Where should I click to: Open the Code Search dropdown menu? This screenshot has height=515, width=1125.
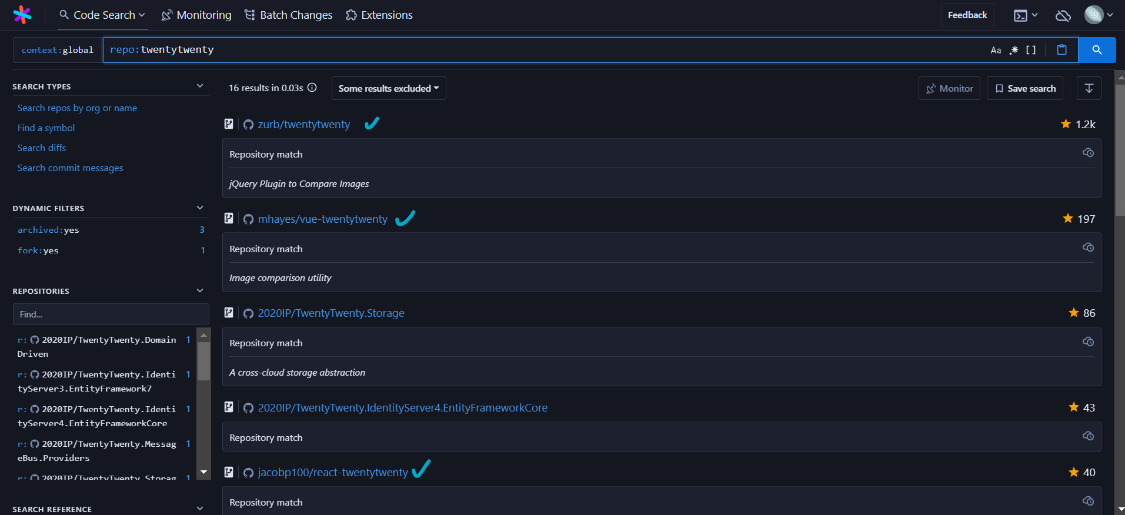pos(102,15)
